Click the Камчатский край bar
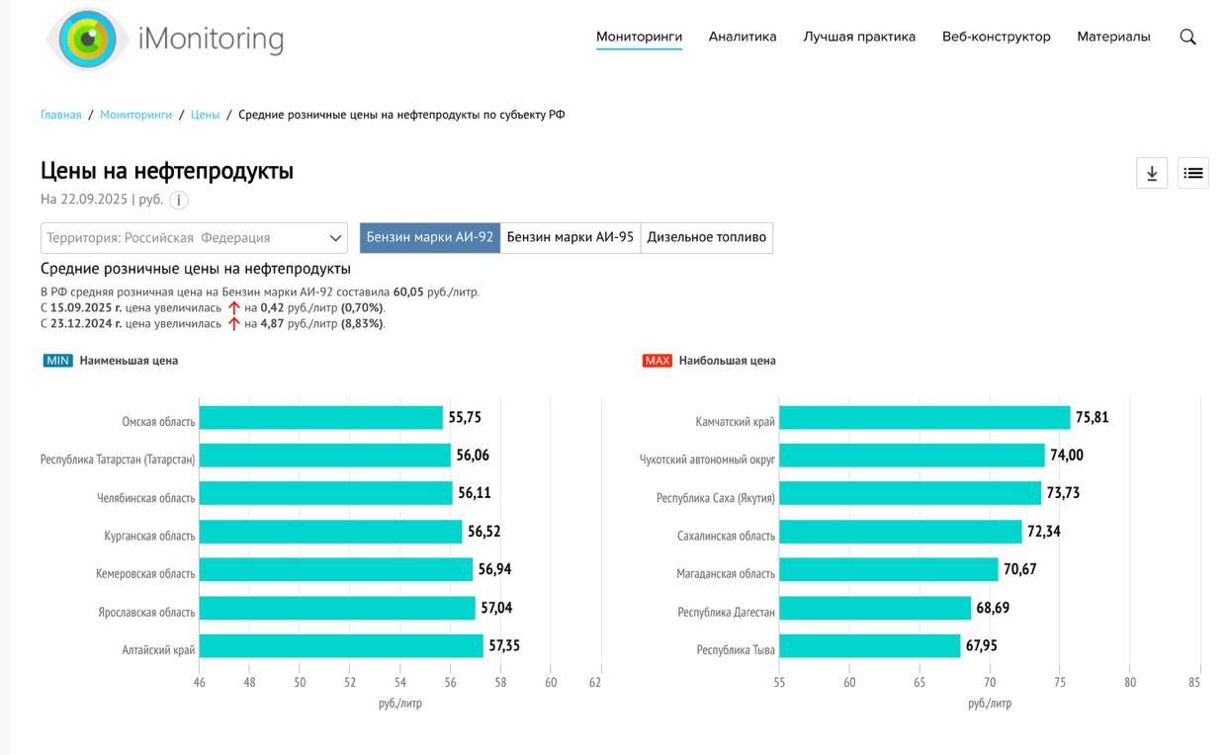The width and height of the screenshot is (1228, 755). tap(923, 418)
